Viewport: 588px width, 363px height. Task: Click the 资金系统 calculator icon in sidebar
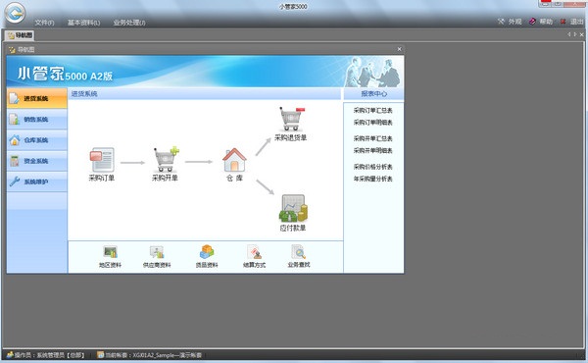pyautogui.click(x=15, y=161)
